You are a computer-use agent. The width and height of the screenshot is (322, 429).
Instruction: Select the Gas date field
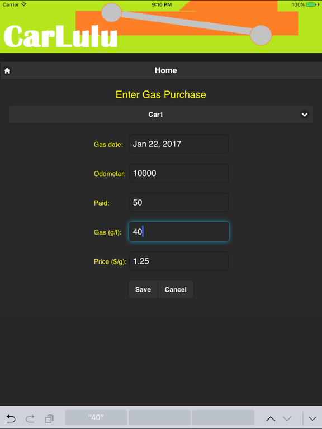[x=179, y=144]
